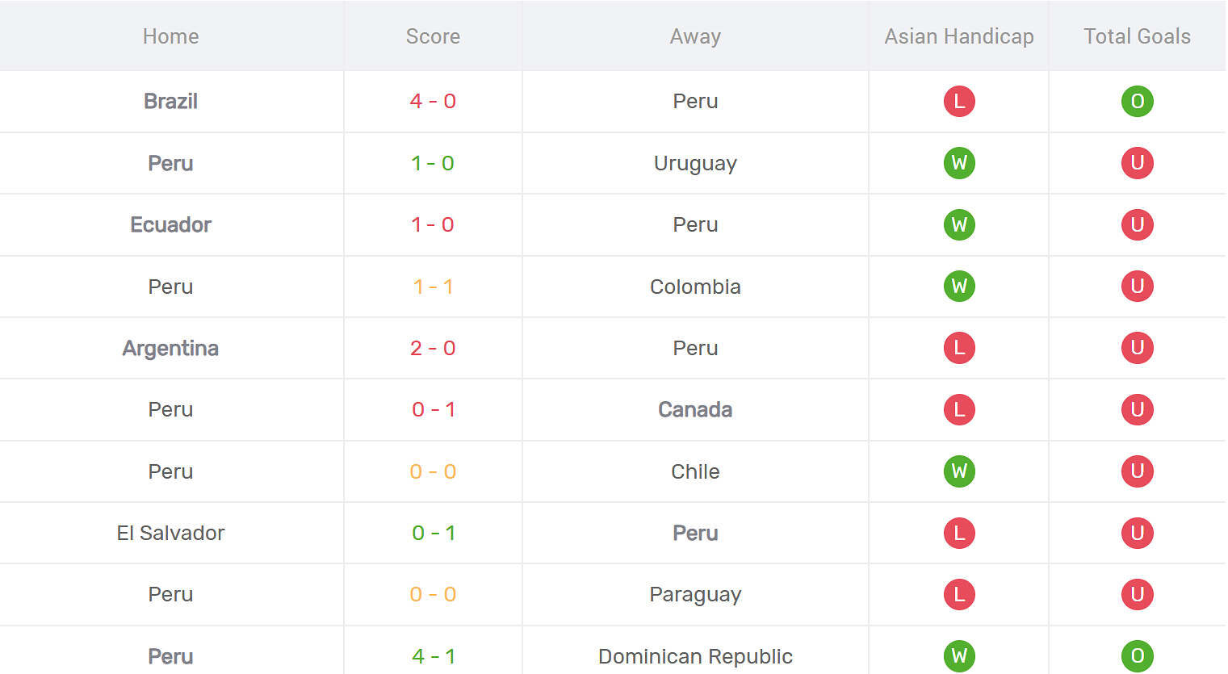Open the Brazil team link

pos(170,101)
